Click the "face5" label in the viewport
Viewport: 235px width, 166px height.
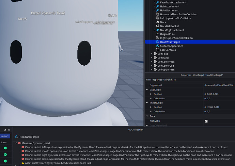[22, 19]
